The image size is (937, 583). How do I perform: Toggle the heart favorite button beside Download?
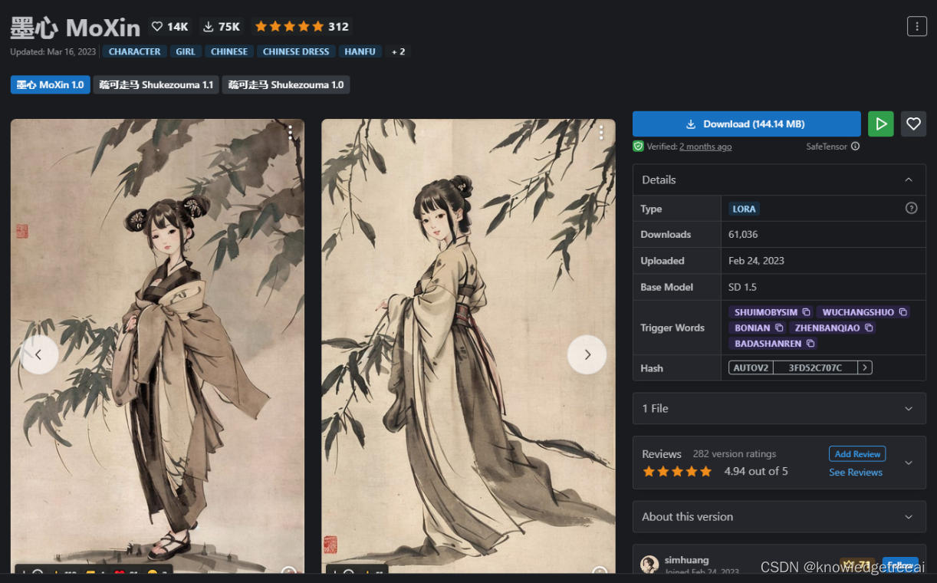pos(913,124)
